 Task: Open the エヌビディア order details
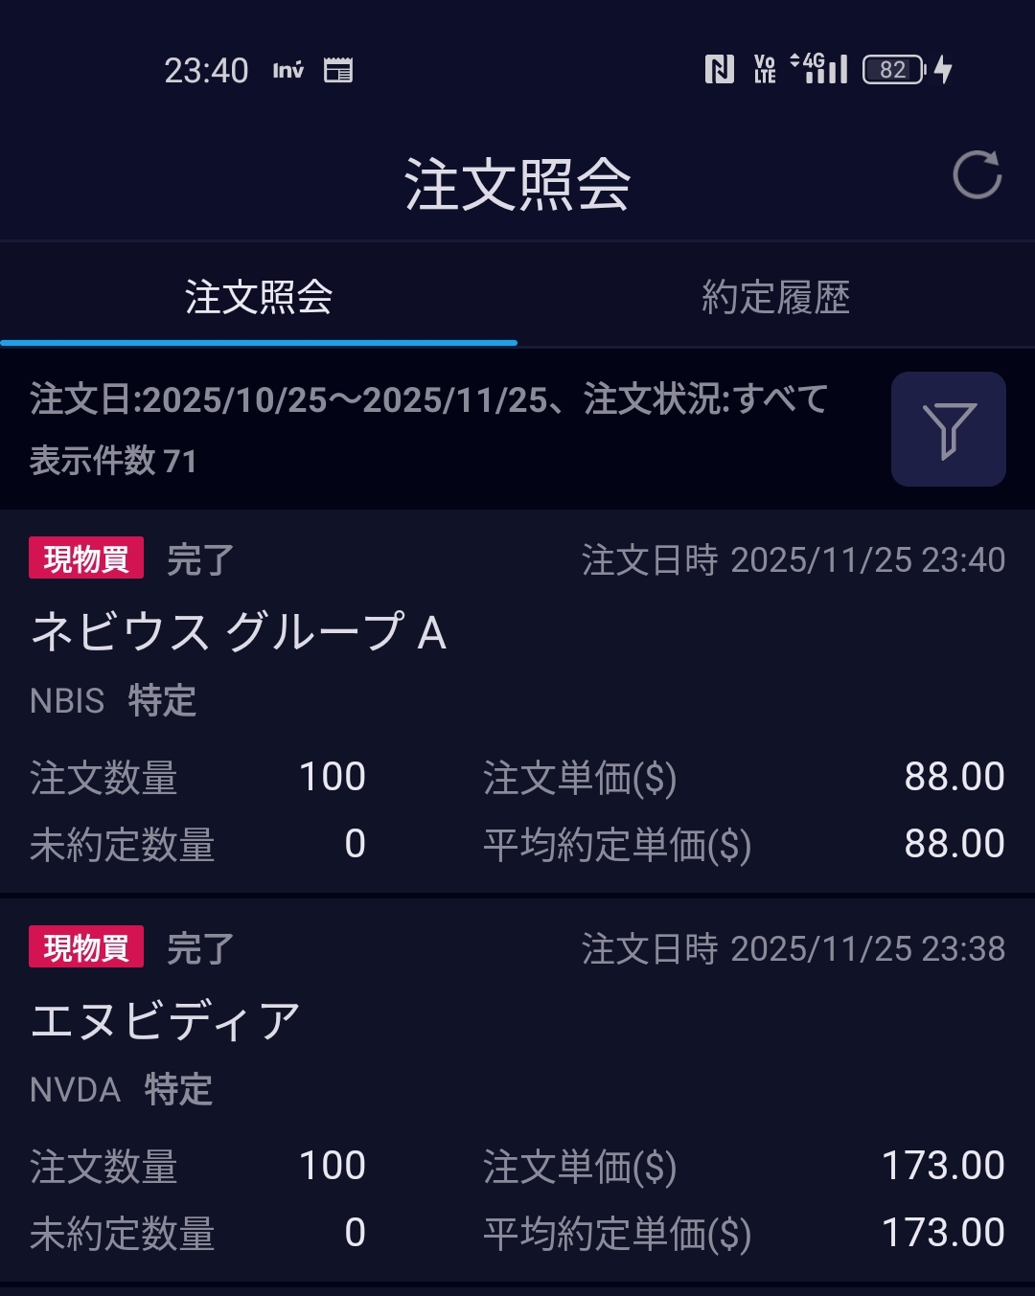[x=166, y=1021]
